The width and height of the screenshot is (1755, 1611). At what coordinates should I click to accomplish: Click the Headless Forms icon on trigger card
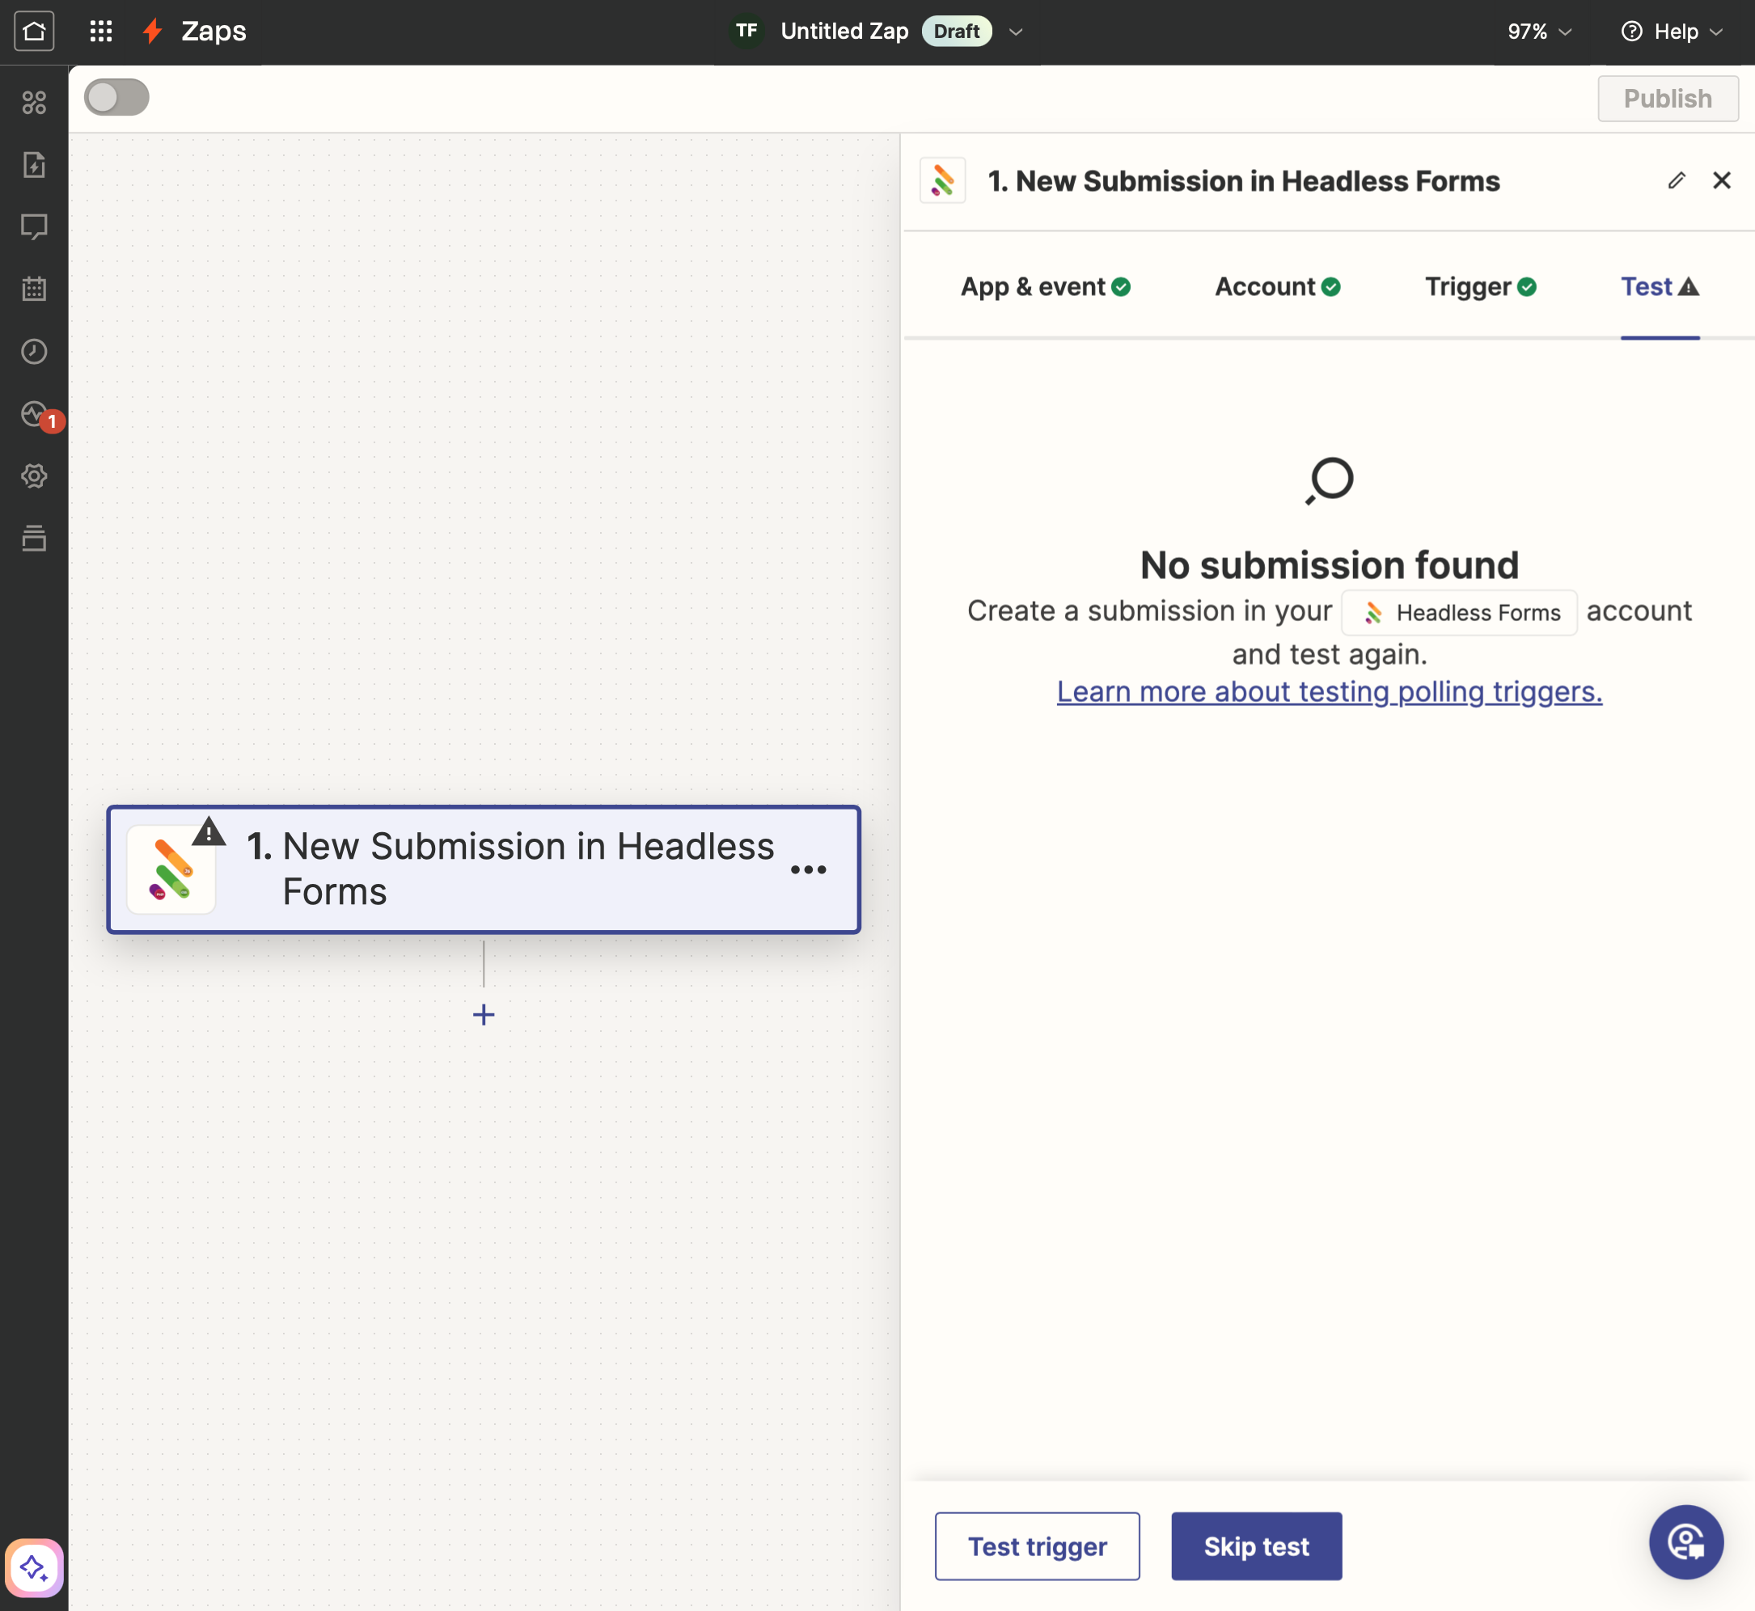click(171, 869)
